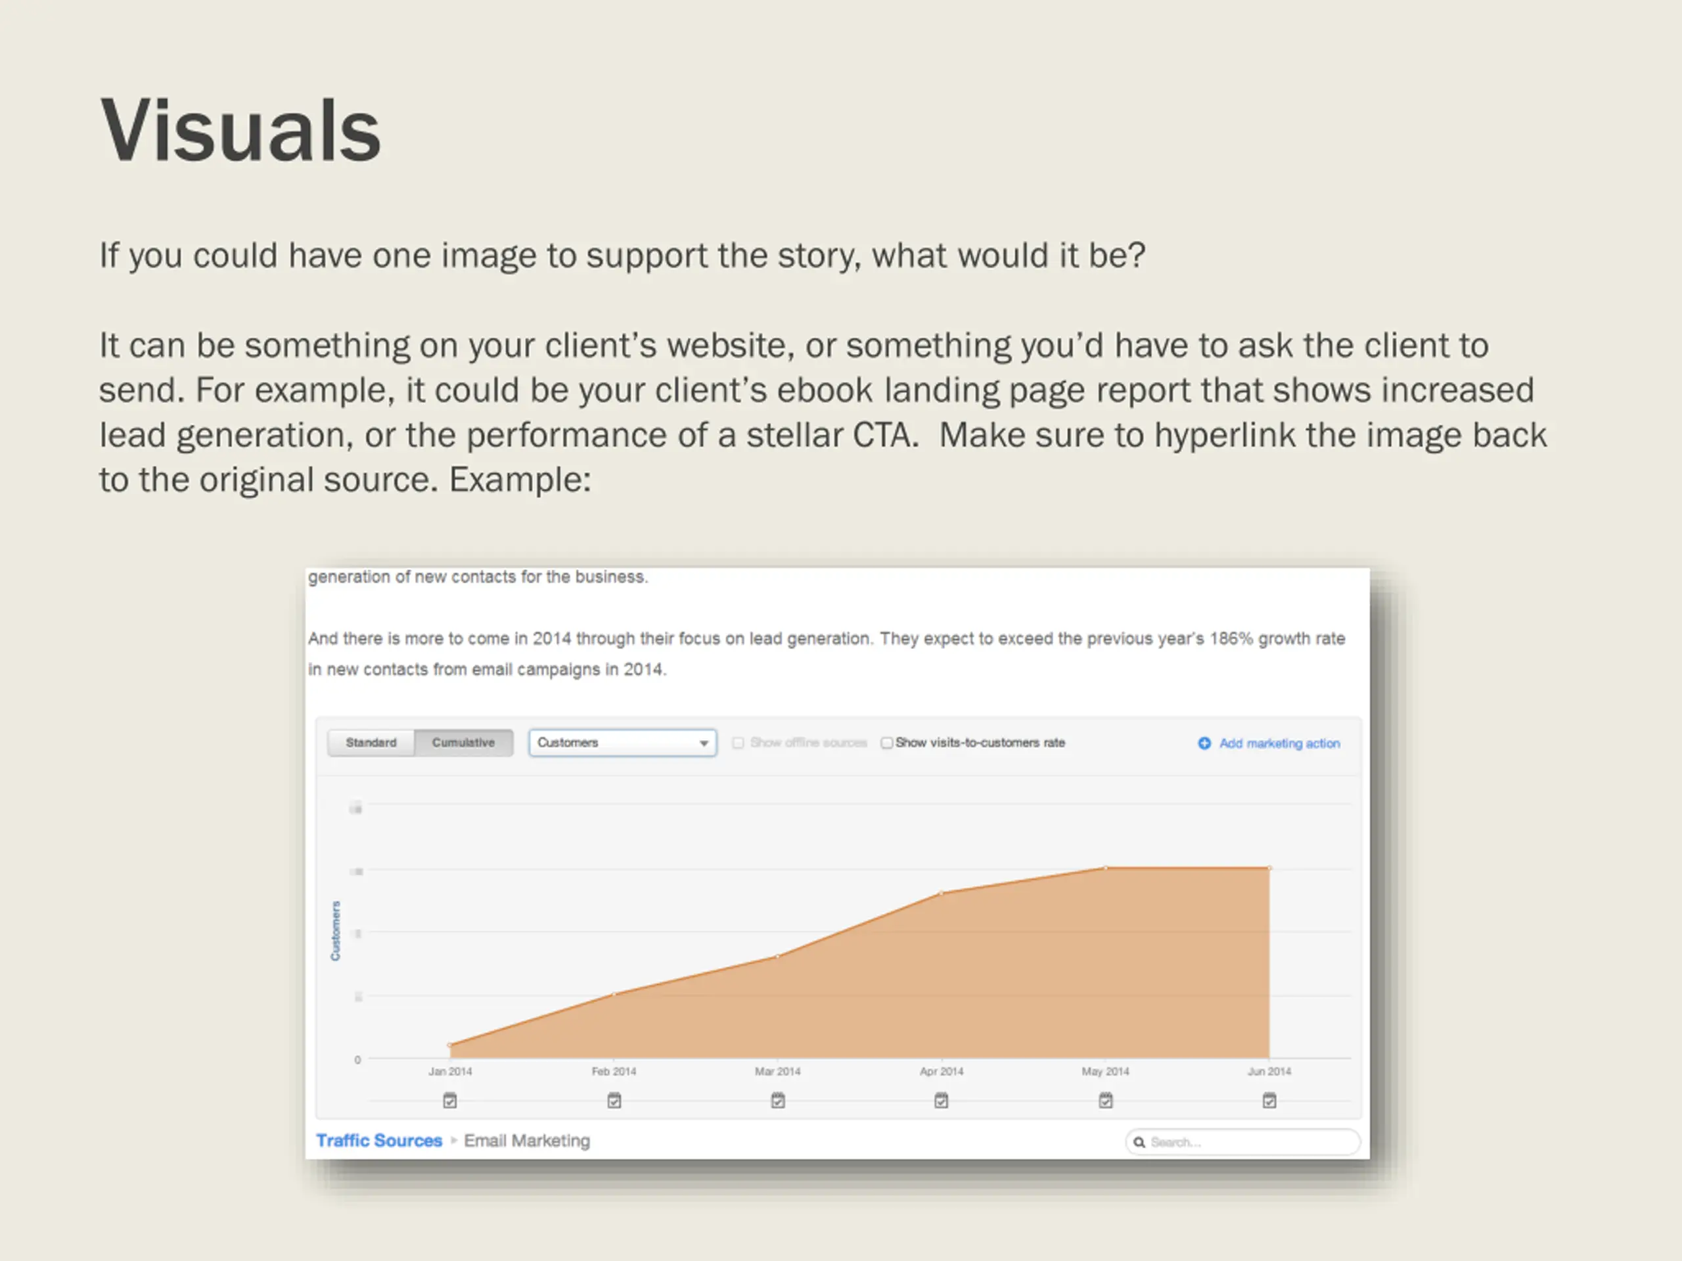This screenshot has width=1682, height=1261.
Task: Select the Email Marketing breadcrumb item
Action: [x=527, y=1141]
